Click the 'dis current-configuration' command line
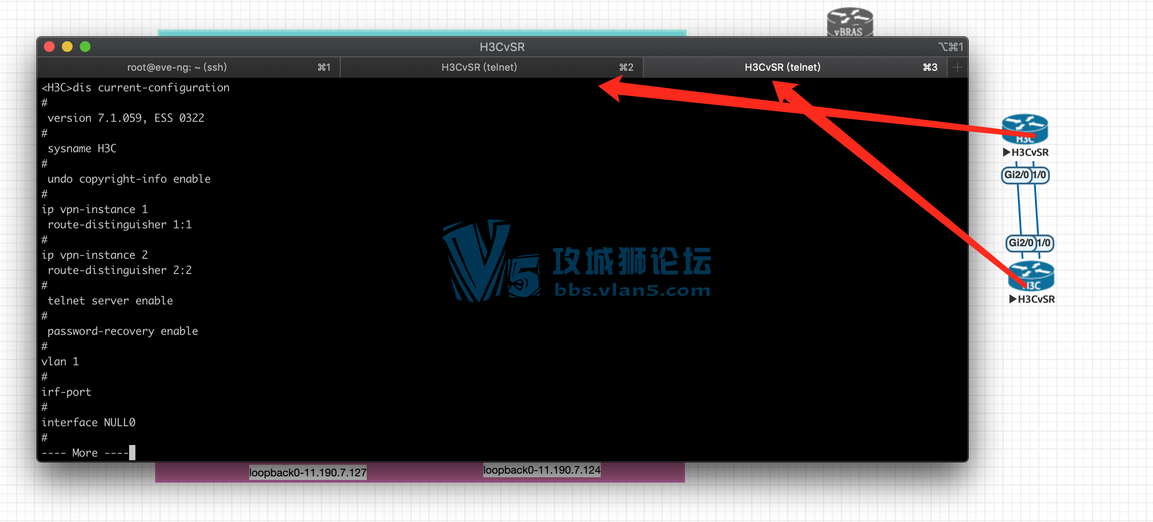The height and width of the screenshot is (522, 1153). pos(135,87)
